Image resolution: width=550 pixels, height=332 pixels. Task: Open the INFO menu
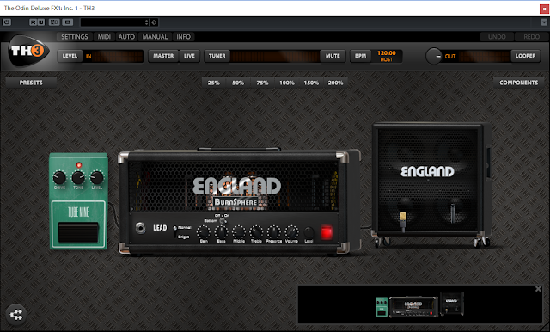pyautogui.click(x=183, y=36)
